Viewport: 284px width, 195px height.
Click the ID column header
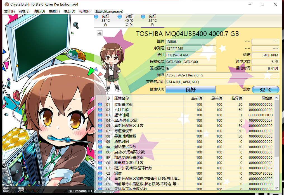tap(108, 98)
